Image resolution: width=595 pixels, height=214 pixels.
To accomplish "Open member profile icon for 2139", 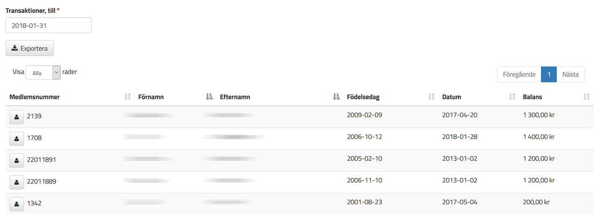I will (17, 116).
